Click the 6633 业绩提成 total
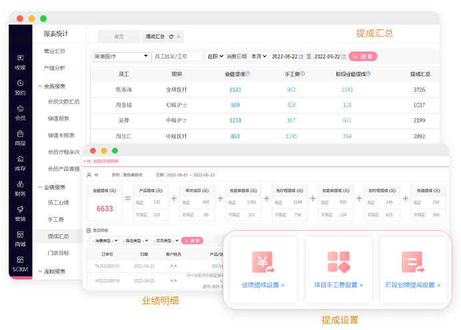The image size is (461, 330). click(x=105, y=209)
